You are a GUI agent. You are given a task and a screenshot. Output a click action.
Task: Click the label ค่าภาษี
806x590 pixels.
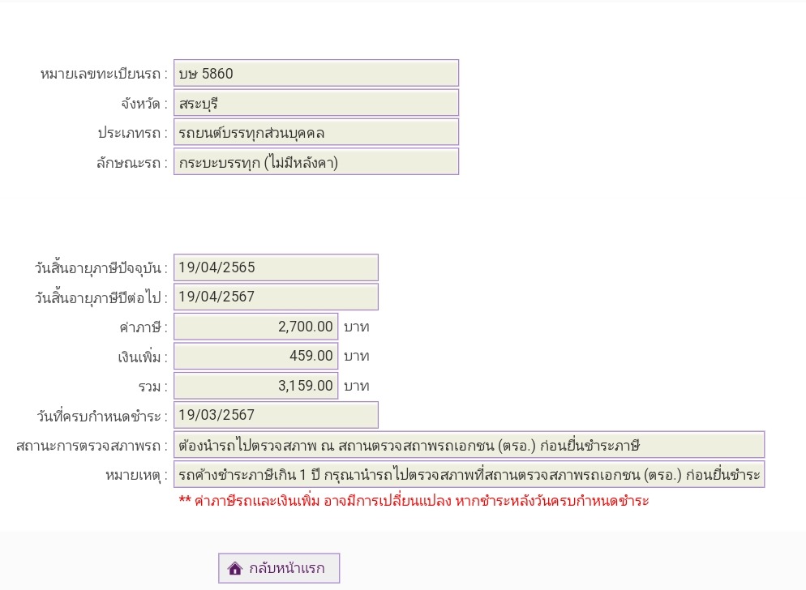point(144,327)
